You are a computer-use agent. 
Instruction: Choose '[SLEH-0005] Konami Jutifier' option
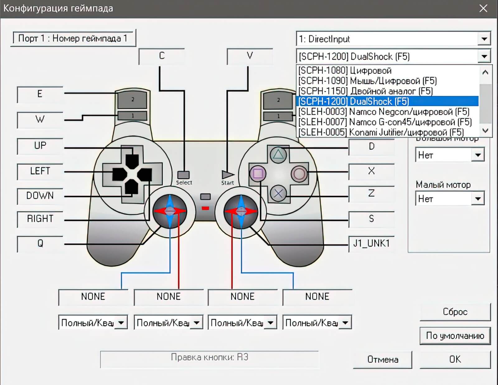tap(388, 132)
